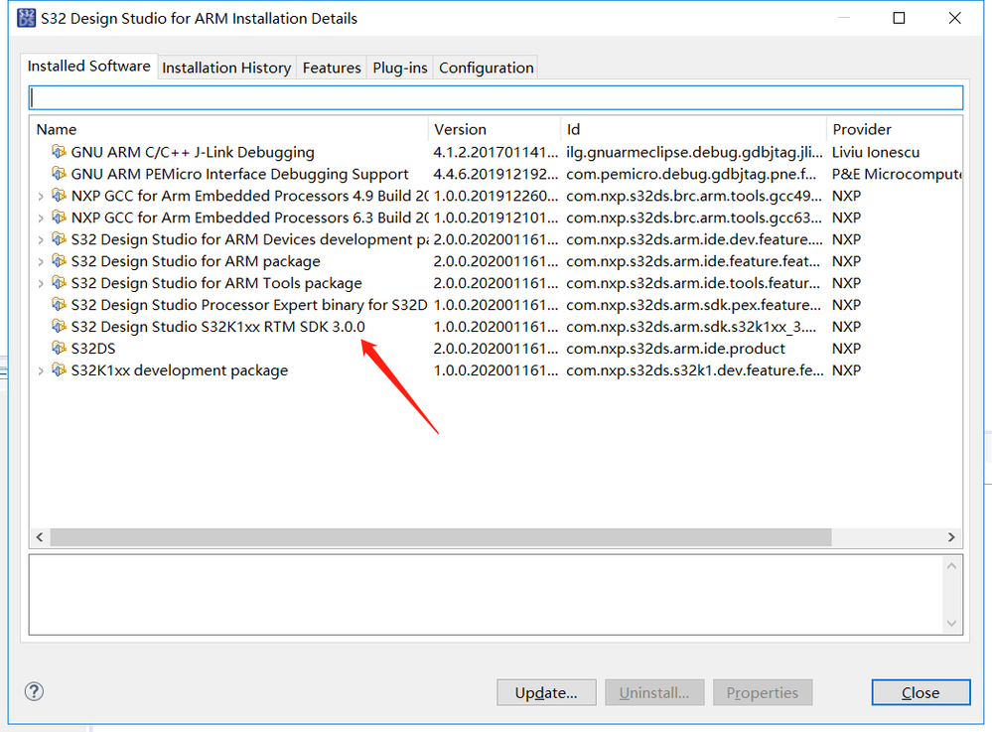Image resolution: width=992 pixels, height=732 pixels.
Task: Switch to the Installed Software tab
Action: tap(88, 66)
